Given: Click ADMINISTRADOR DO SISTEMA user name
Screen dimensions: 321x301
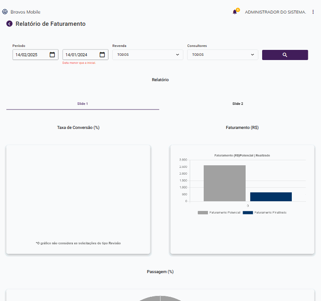Looking at the screenshot, I should [x=275, y=12].
